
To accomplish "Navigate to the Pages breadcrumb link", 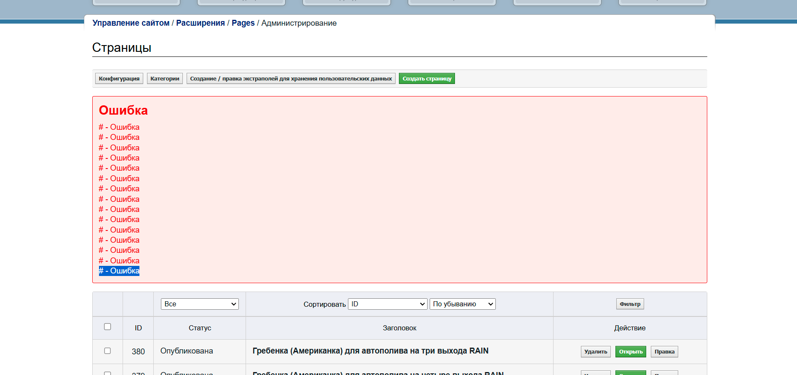I will [x=243, y=23].
